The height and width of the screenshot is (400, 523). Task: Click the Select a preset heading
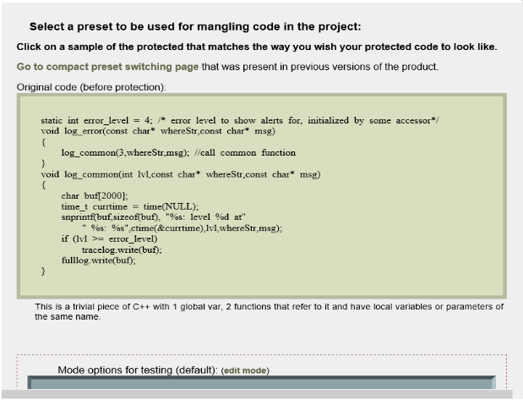click(195, 27)
